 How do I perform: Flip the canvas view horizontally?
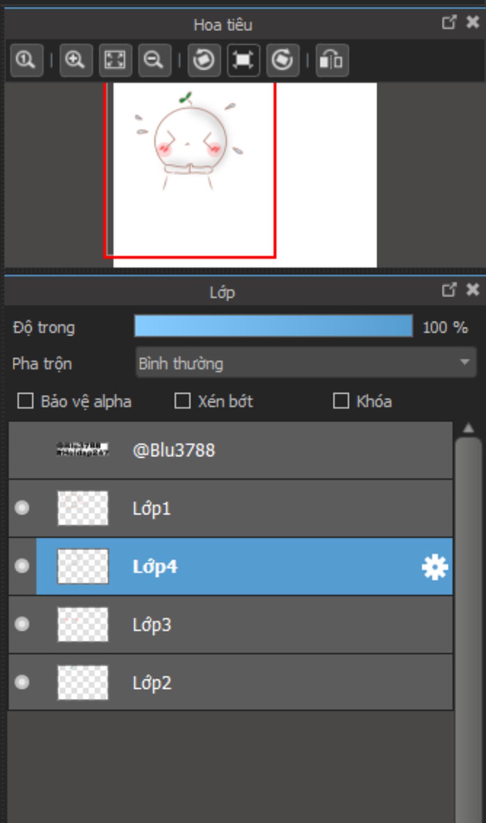tap(332, 60)
